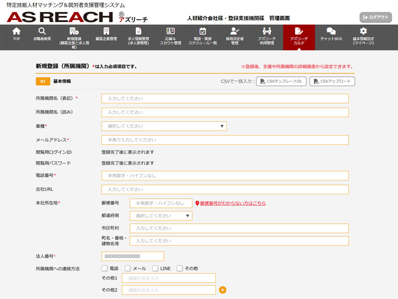Check the LINE contact method checkbox
The width and height of the screenshot is (398, 299).
click(155, 268)
